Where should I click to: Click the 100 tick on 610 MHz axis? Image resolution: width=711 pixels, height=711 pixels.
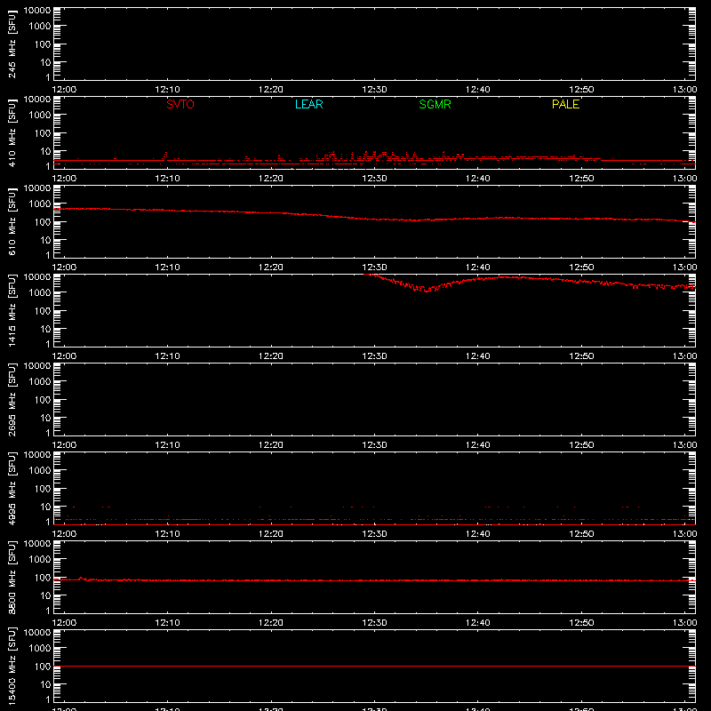pos(43,222)
